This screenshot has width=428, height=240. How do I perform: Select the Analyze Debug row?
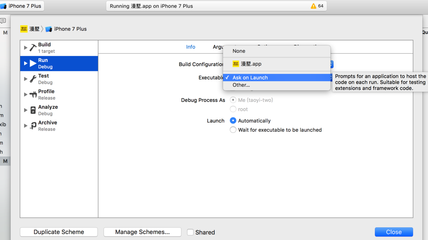[x=59, y=110]
